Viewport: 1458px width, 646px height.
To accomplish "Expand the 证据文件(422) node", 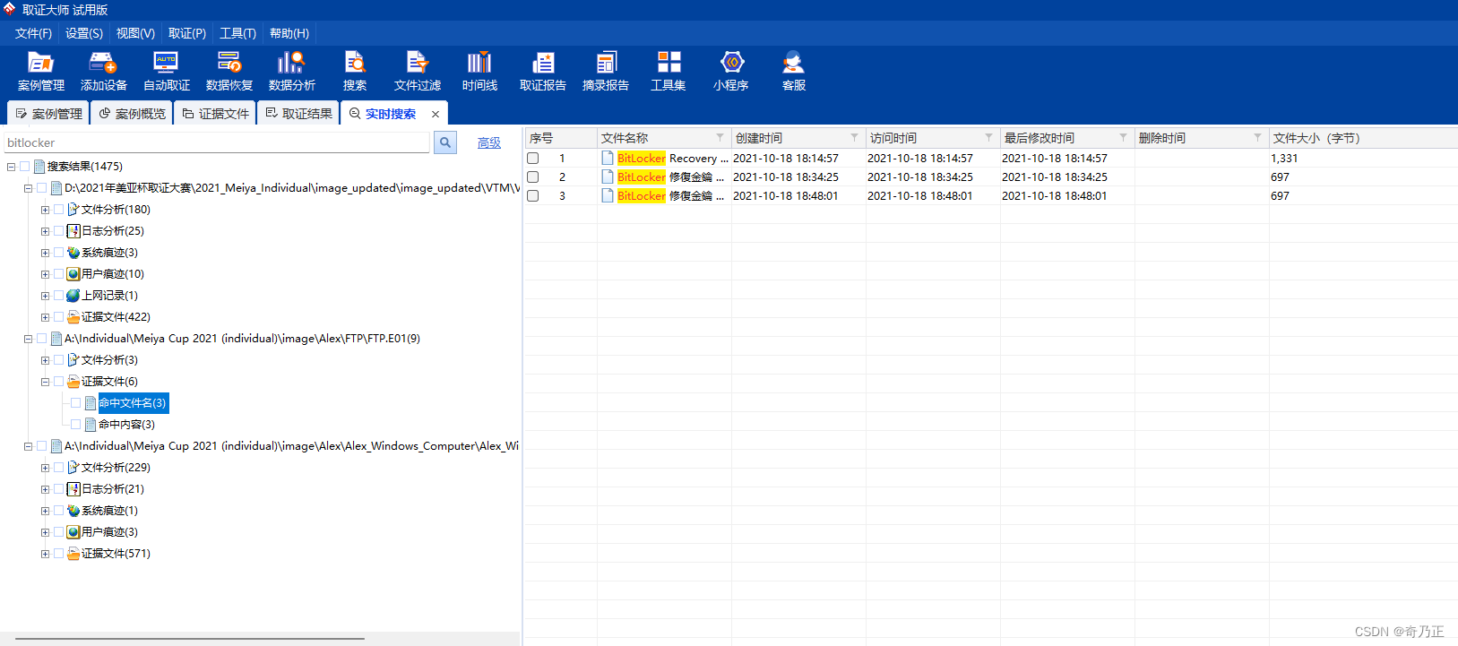I will point(45,317).
